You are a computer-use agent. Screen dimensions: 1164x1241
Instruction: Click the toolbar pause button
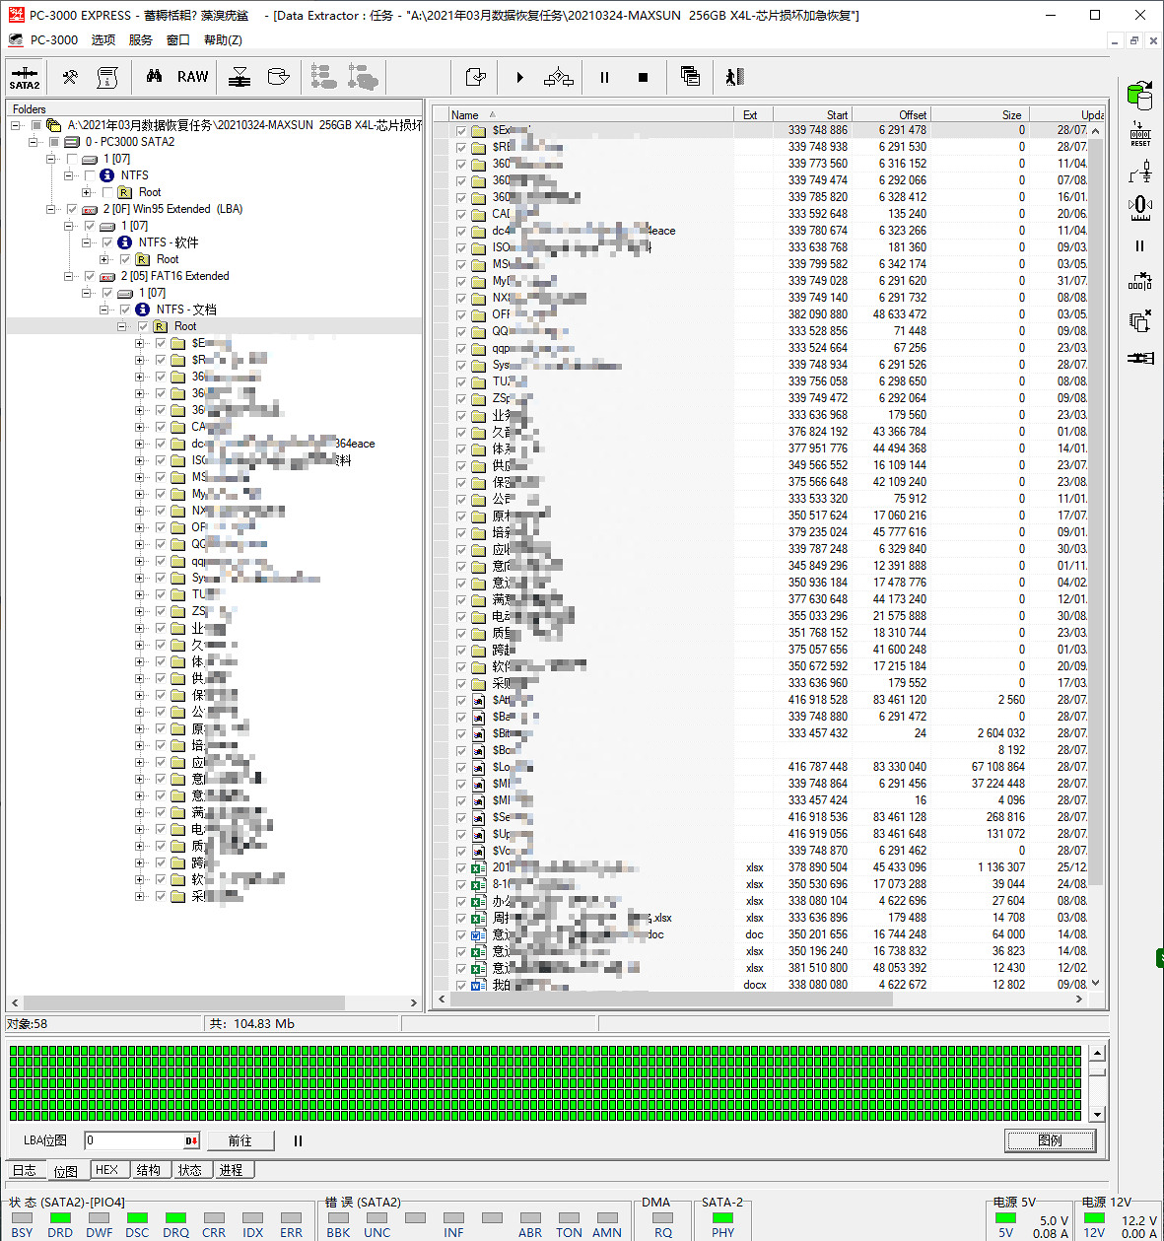(604, 77)
